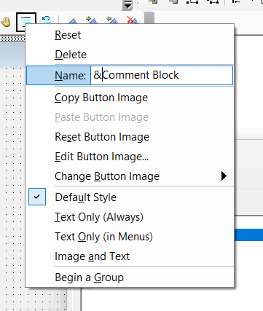Choose Delete from the context menu
The image size is (263, 311).
(130, 55)
